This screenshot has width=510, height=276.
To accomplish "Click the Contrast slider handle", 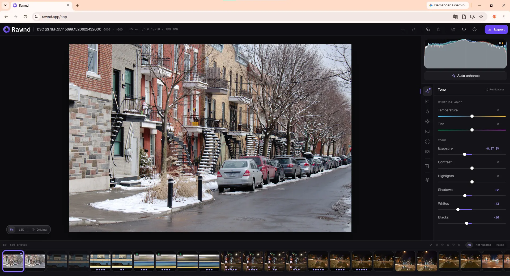I will (x=472, y=168).
